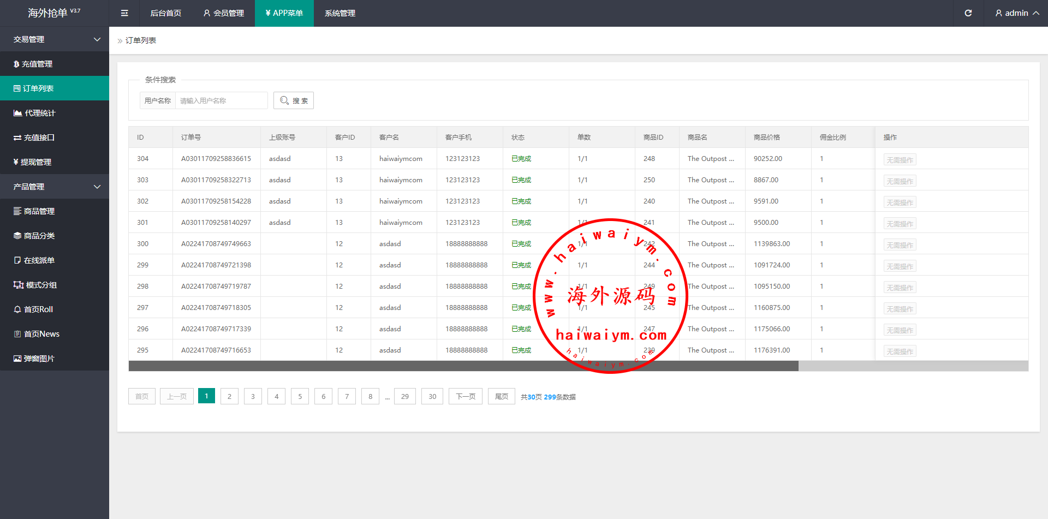Image resolution: width=1048 pixels, height=519 pixels.
Task: Click the 搜索 search button
Action: 294,100
